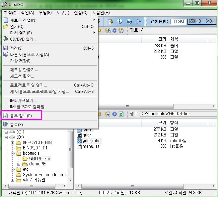Click the add files icon in main toolbar
The height and width of the screenshot is (197, 218).
[x=111, y=22]
